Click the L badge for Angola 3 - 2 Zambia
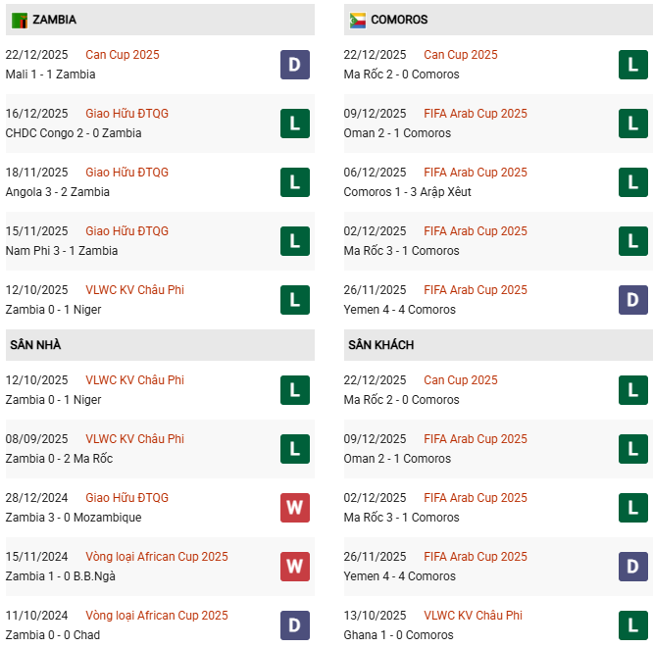Image resolution: width=653 pixels, height=648 pixels. tap(295, 182)
